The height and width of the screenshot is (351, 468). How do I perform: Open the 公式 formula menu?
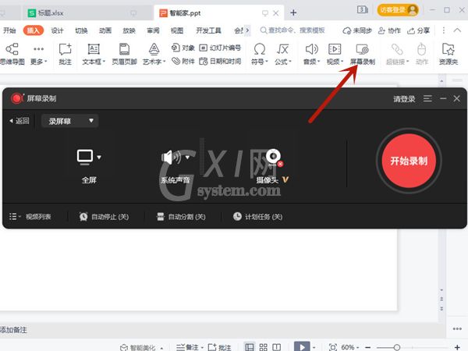(x=282, y=54)
